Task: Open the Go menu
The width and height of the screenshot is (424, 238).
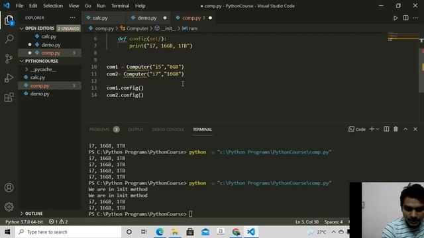Action: 88,6
